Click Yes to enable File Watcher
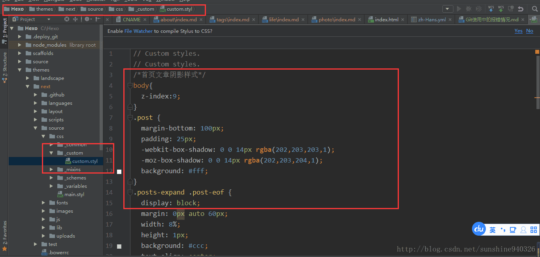The width and height of the screenshot is (540, 257). [519, 31]
